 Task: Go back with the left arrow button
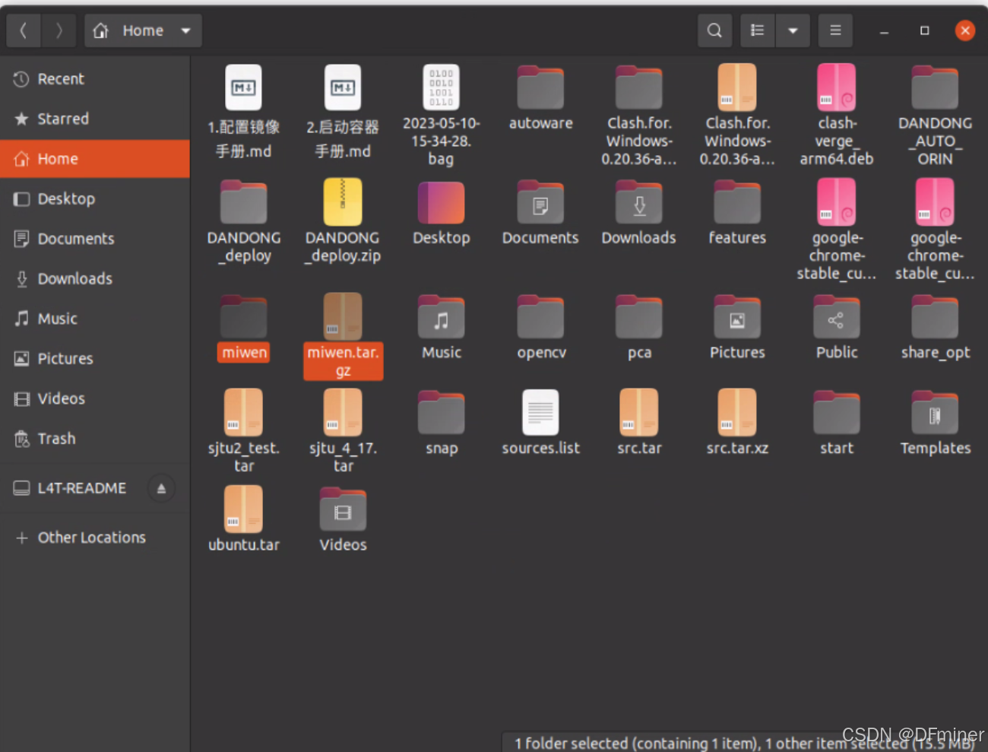click(x=24, y=30)
